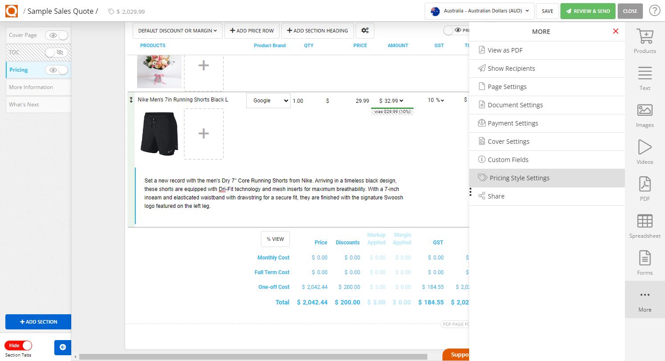Open the Videos block icon
Screen dimensions: 665x361
(x=645, y=152)
